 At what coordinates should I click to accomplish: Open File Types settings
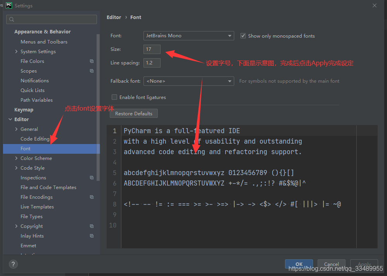tap(31, 217)
